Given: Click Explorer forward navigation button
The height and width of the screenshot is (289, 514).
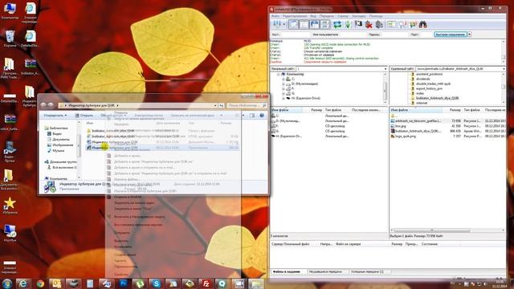Looking at the screenshot, I should click(x=51, y=105).
